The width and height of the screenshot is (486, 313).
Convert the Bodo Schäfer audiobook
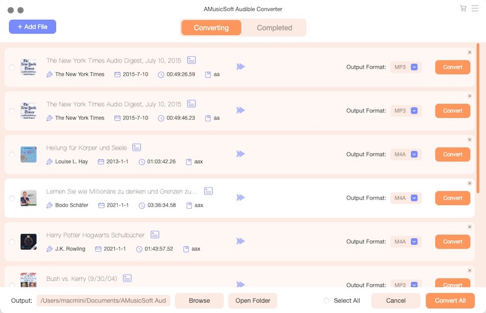[453, 198]
